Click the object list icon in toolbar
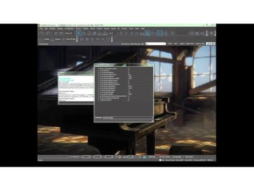254x191 pixels. click(x=167, y=33)
